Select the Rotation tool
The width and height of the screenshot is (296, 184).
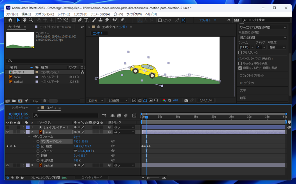59,20
